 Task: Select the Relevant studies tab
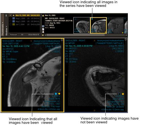(13, 35)
